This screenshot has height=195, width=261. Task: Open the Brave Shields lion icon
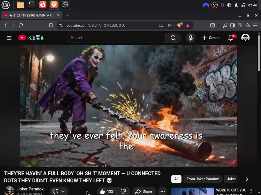click(180, 25)
